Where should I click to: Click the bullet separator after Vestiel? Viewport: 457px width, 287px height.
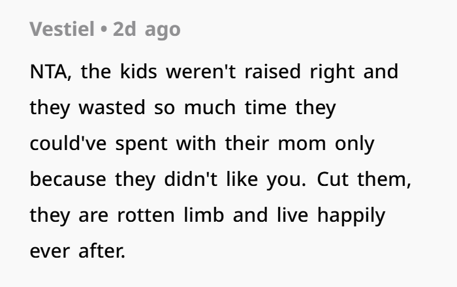click(103, 29)
